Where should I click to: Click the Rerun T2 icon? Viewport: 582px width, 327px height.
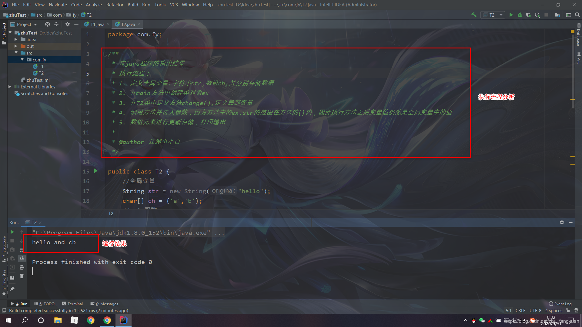[12, 232]
